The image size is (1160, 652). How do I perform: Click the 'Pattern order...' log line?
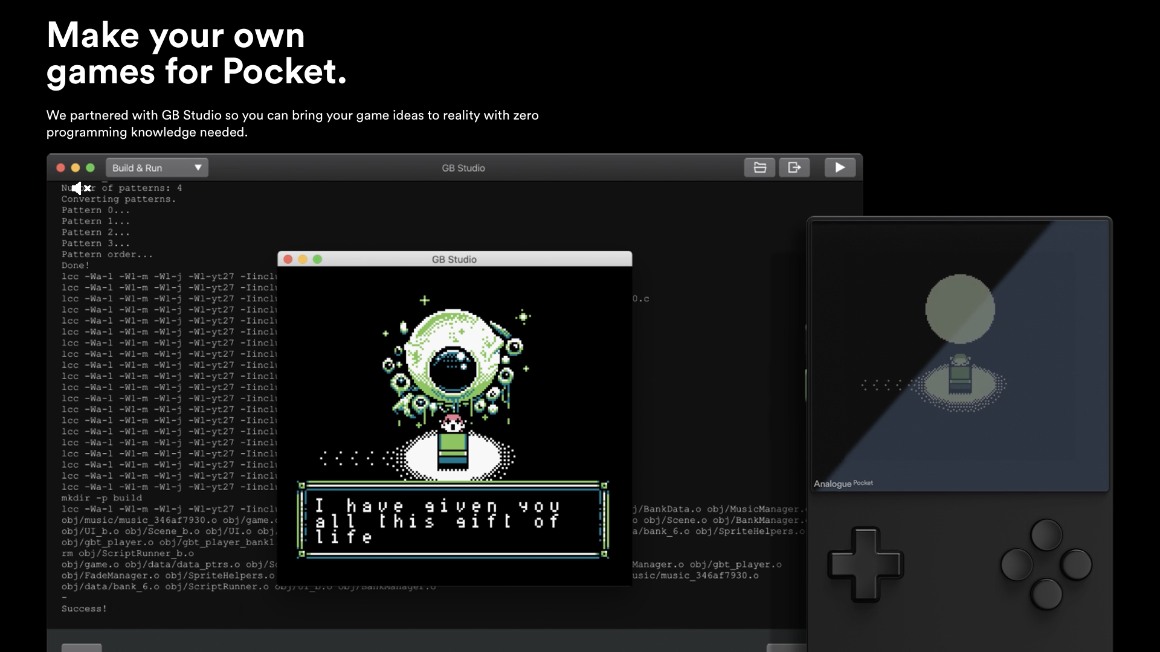click(107, 255)
